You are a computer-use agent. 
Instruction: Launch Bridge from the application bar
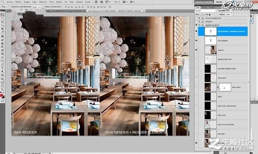96,2
